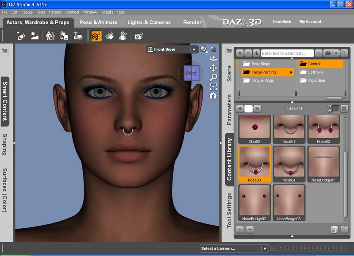This screenshot has height=256, width=354.
Task: Switch to the Scene pane tab
Action: click(229, 73)
